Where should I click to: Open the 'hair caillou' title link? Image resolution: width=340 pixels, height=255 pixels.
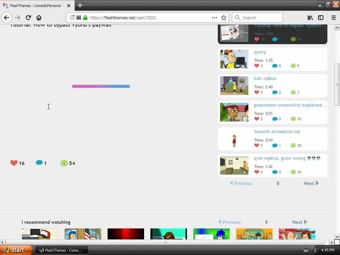click(x=265, y=78)
